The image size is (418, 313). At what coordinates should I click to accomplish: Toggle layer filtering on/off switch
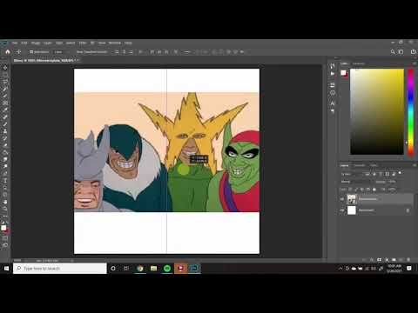coord(400,173)
